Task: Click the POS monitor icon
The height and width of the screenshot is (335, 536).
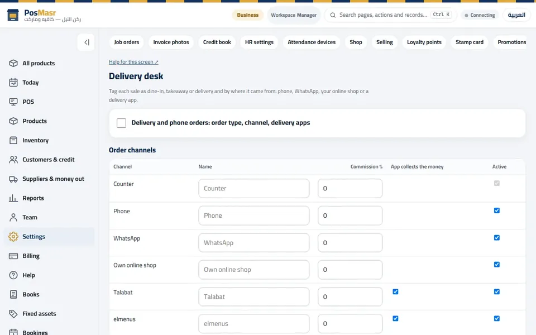Action: [13, 102]
